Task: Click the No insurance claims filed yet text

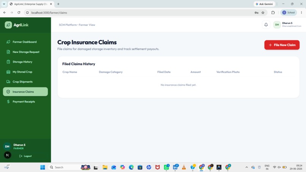Action: click(x=178, y=85)
